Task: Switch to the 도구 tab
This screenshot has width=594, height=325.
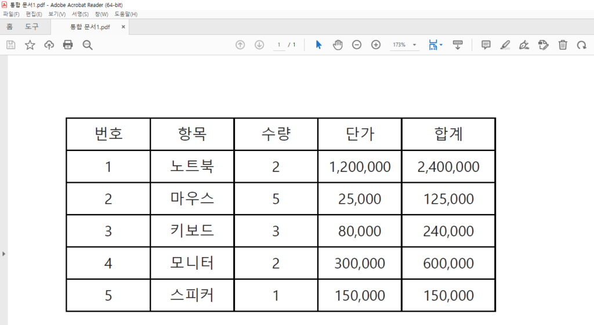Action: 32,27
